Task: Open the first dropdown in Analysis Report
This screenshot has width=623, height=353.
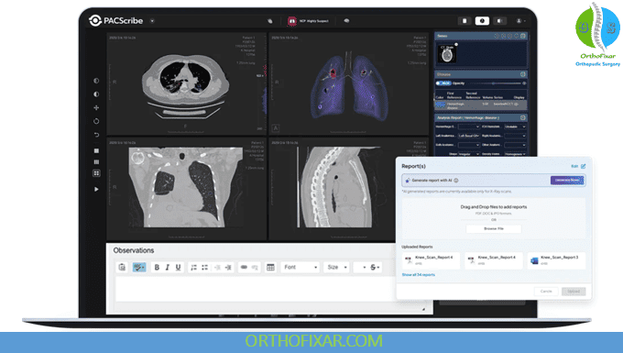Action: (x=469, y=127)
